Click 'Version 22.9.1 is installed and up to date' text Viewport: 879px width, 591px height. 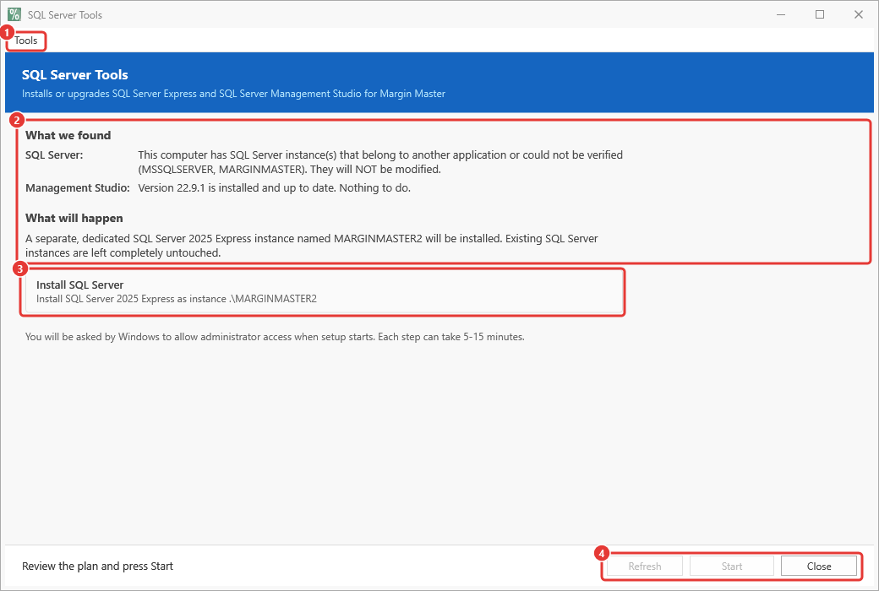pyautogui.click(x=274, y=187)
